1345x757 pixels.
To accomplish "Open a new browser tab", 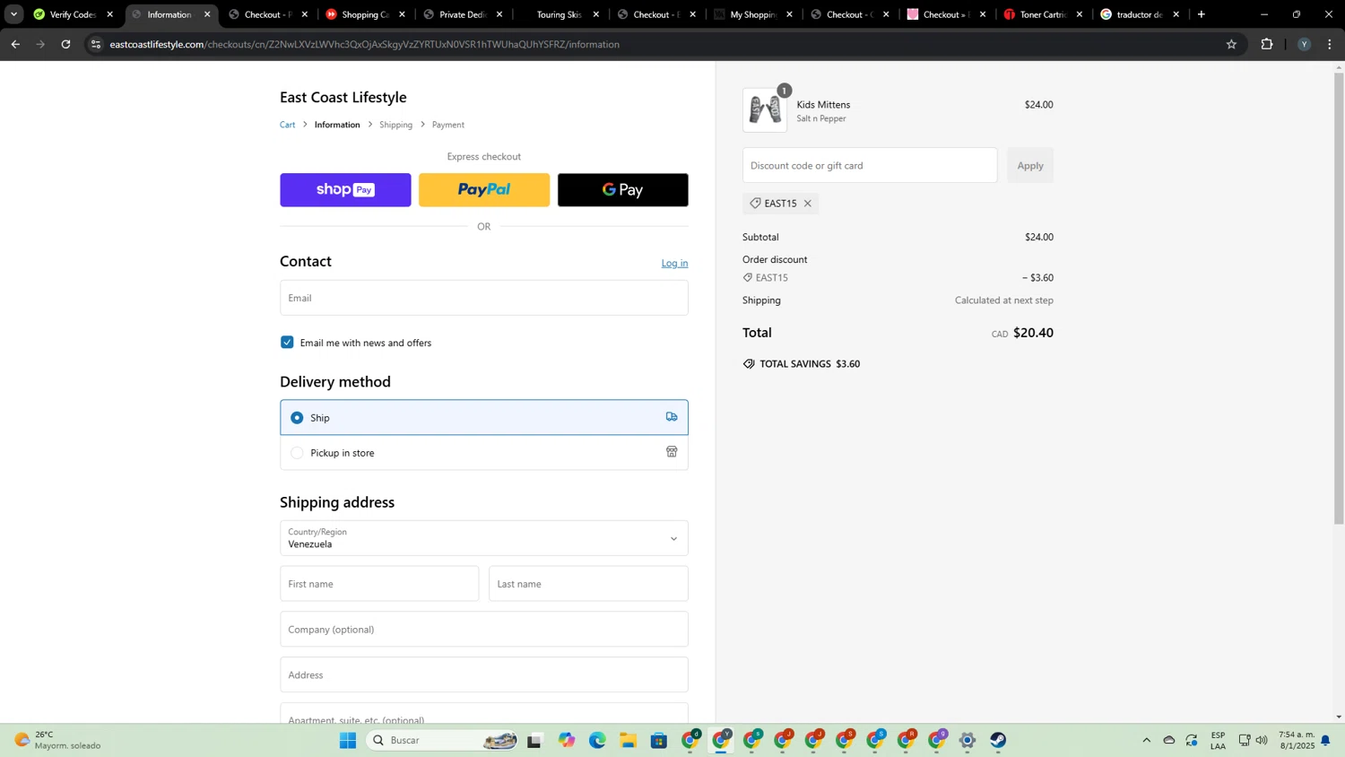I will 1202,14.
